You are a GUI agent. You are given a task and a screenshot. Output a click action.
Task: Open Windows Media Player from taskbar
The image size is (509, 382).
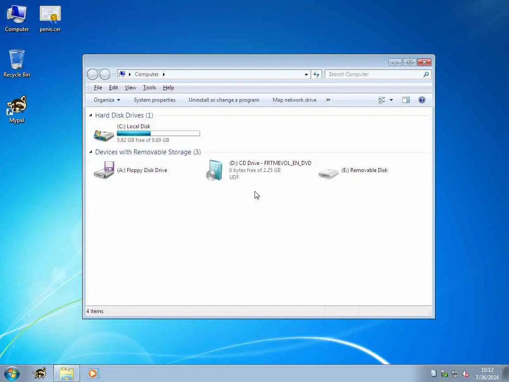coord(93,374)
